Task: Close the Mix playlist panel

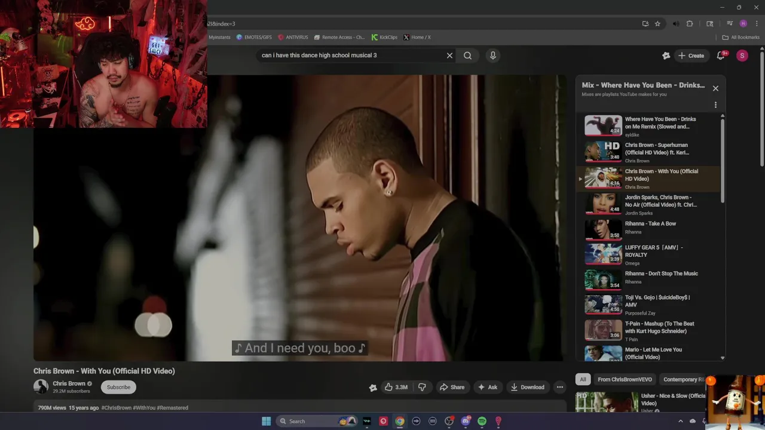Action: click(x=715, y=88)
